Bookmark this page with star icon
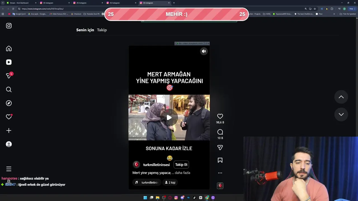This screenshot has height=201, width=358. pyautogui.click(x=315, y=9)
